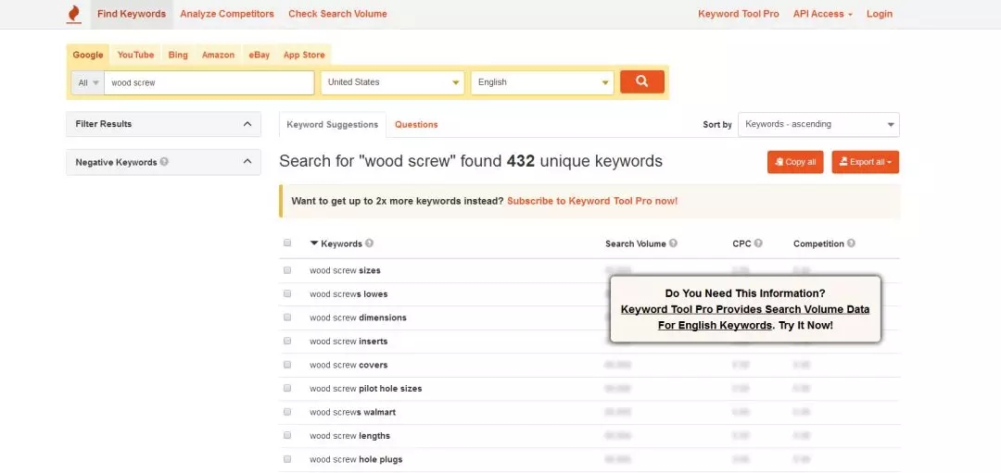This screenshot has height=473, width=1001.
Task: Click help icon beside Search Volume header
Action: click(x=673, y=243)
